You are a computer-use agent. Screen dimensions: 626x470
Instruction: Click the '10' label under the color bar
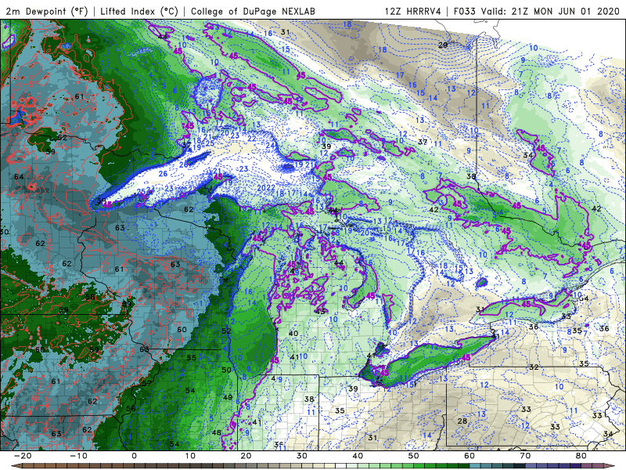click(x=190, y=456)
